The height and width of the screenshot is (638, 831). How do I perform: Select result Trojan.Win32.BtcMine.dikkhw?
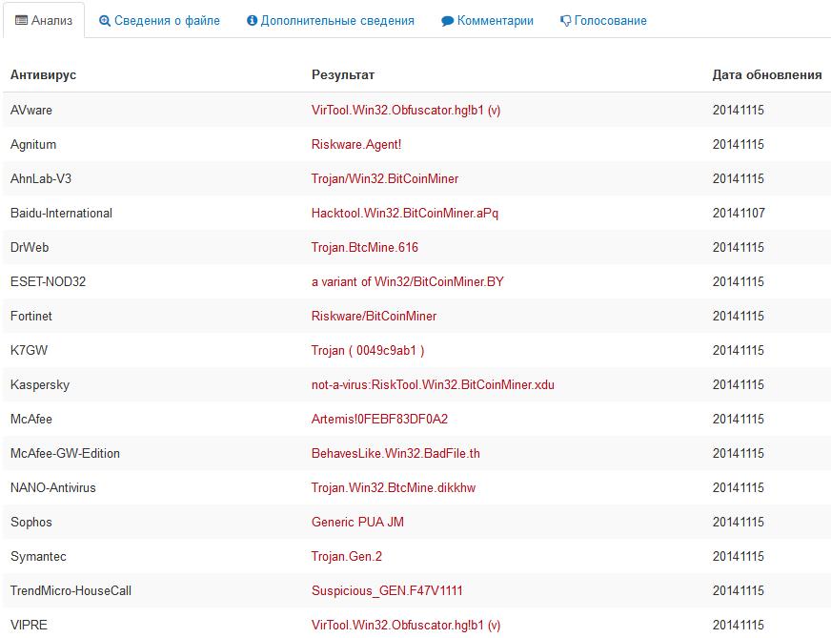[x=394, y=488]
